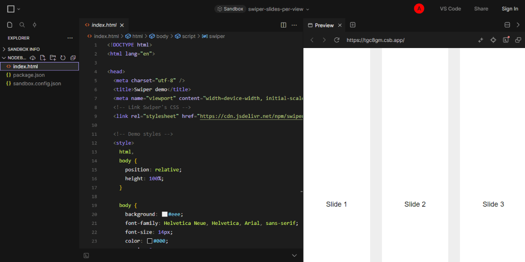
Task: Add a new devtool tab
Action: 353,25
